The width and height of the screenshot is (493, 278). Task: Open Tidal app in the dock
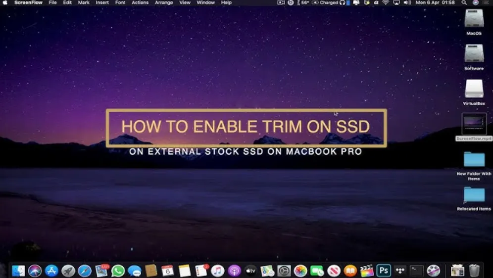[400, 271]
